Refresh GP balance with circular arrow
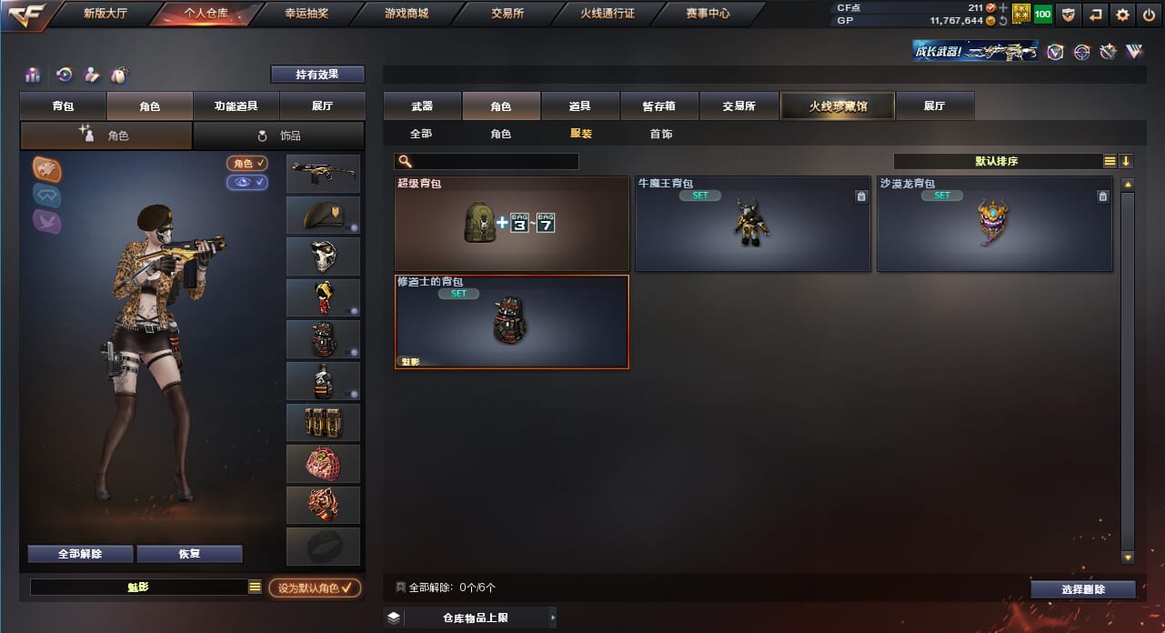Image resolution: width=1165 pixels, height=633 pixels. coord(1003,20)
